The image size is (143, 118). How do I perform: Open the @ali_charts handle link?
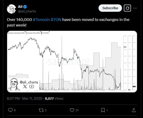(x=27, y=11)
